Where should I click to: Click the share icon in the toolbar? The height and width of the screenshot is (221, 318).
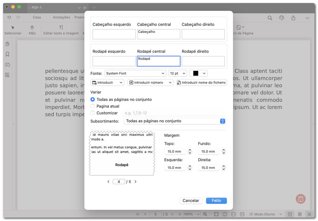[293, 18]
